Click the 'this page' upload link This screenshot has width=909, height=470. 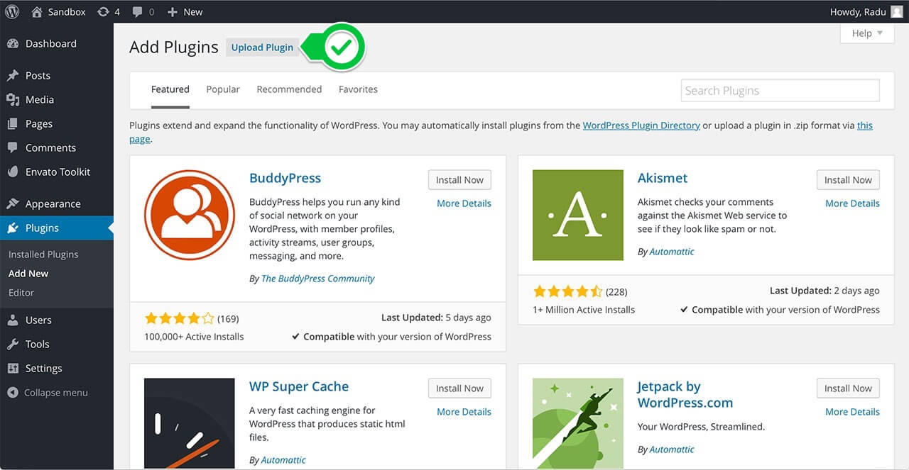865,125
